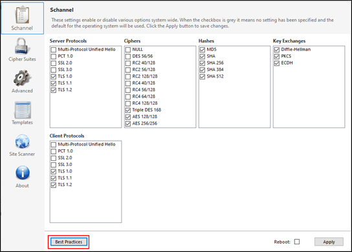The height and width of the screenshot is (252, 352).
Task: Toggle Server Protocols SSL 3.0 checkbox
Action: coord(54,70)
